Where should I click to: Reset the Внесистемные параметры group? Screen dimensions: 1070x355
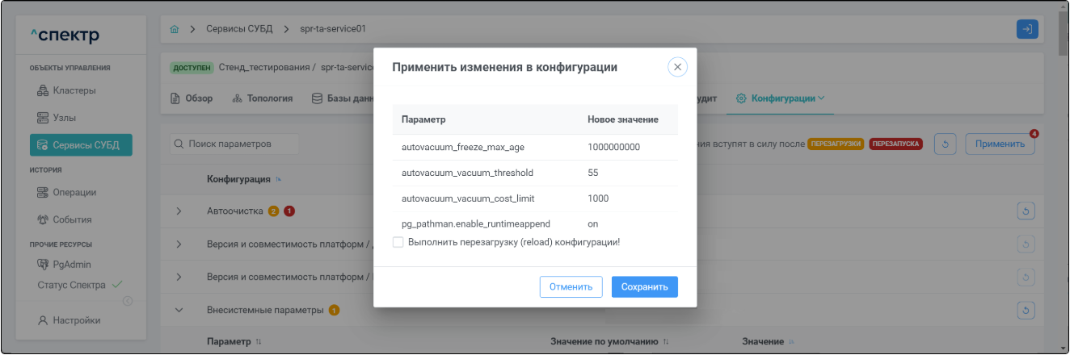(x=1026, y=310)
